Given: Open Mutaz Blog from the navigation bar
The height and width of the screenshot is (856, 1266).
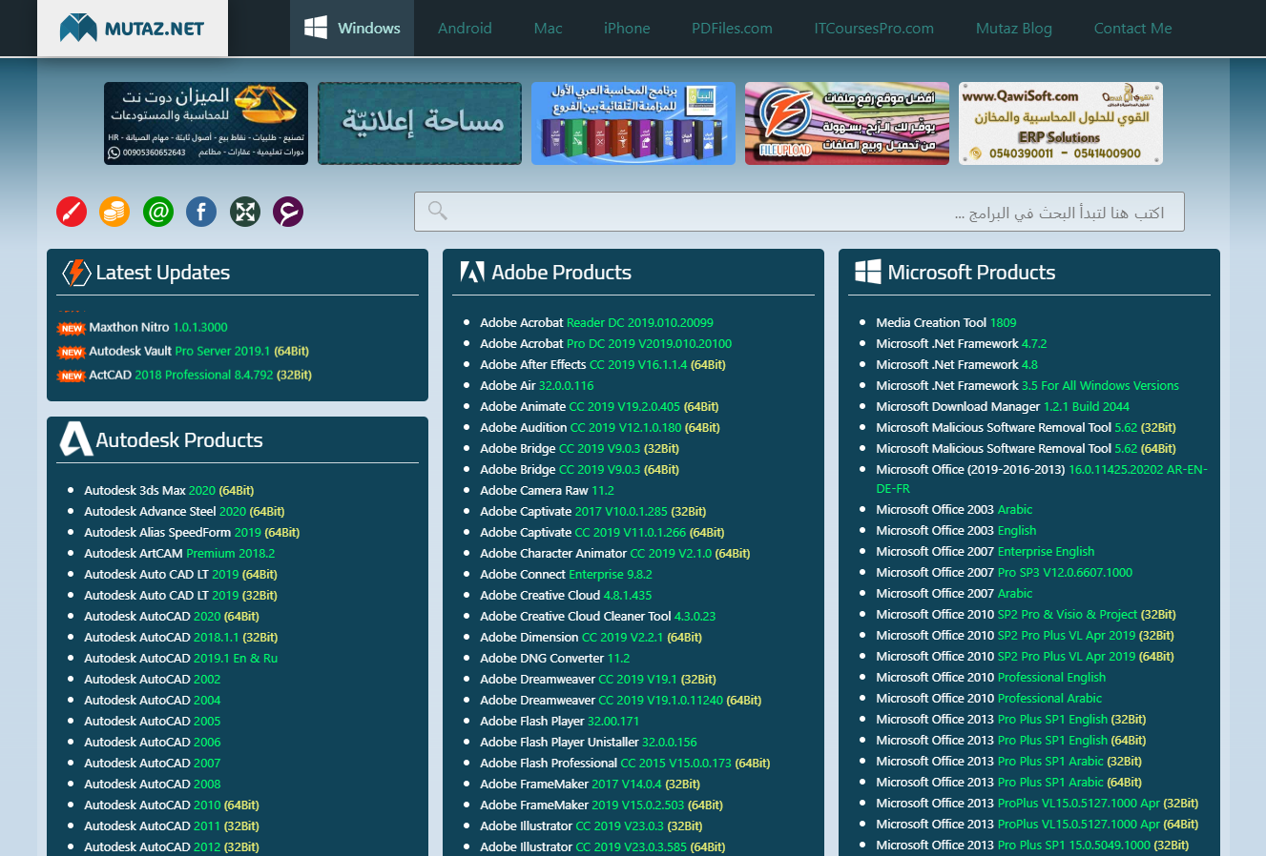Looking at the screenshot, I should click(x=1013, y=29).
